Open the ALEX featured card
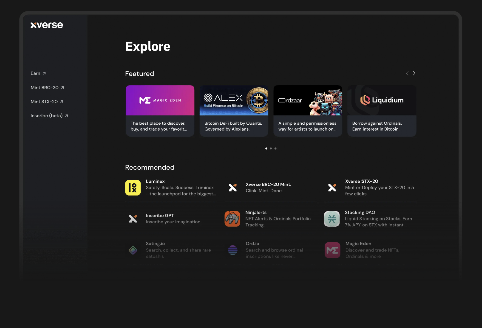482x328 pixels. coord(234,111)
